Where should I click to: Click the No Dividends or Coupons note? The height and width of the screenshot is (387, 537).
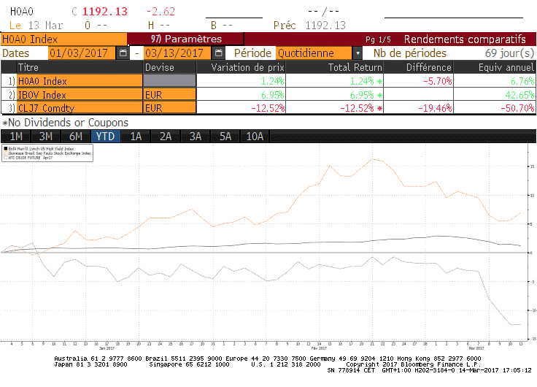[x=65, y=123]
